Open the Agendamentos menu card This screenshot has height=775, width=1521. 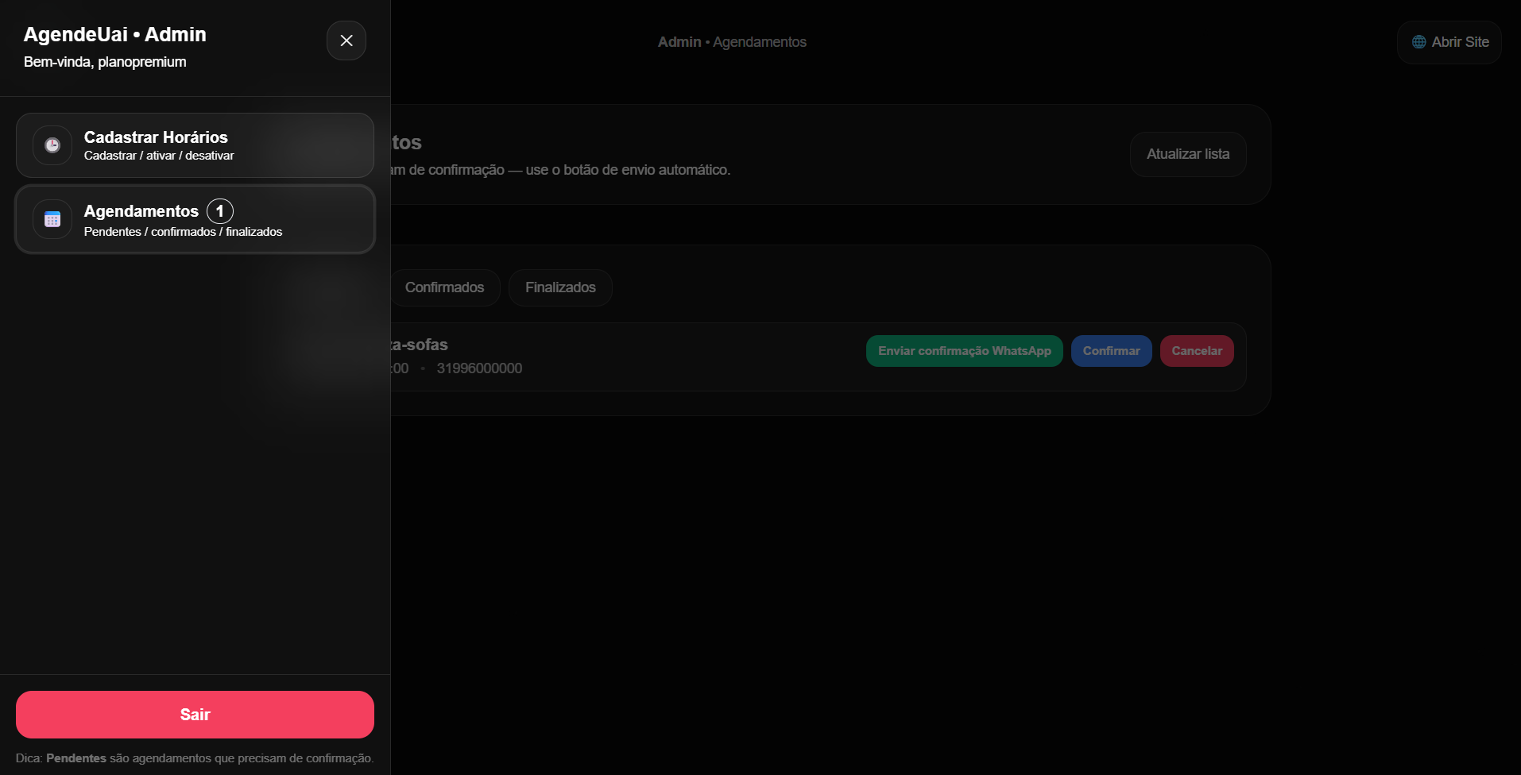click(194, 218)
